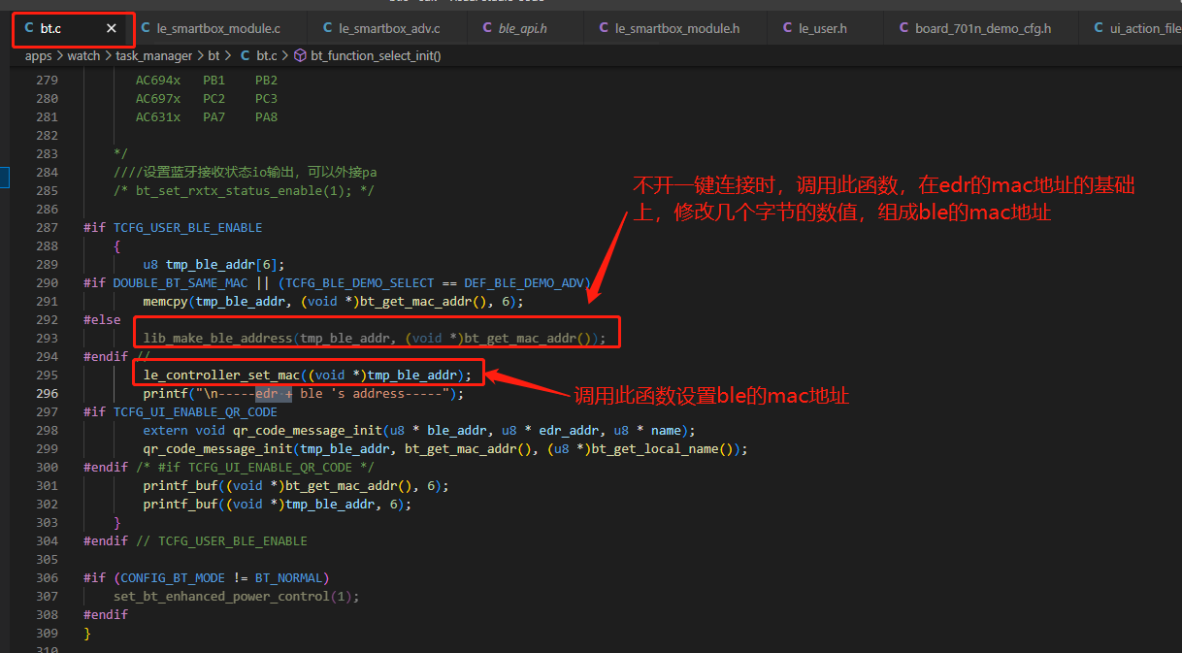Open the apps breadcrumb folder dropdown
This screenshot has width=1182, height=653.
(39, 56)
